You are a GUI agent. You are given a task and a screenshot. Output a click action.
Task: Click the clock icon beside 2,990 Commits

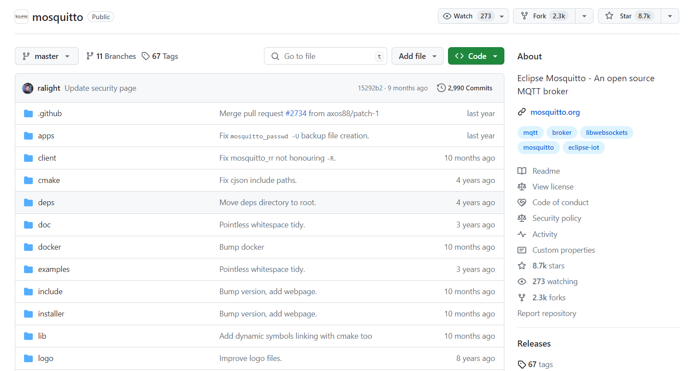tap(441, 88)
